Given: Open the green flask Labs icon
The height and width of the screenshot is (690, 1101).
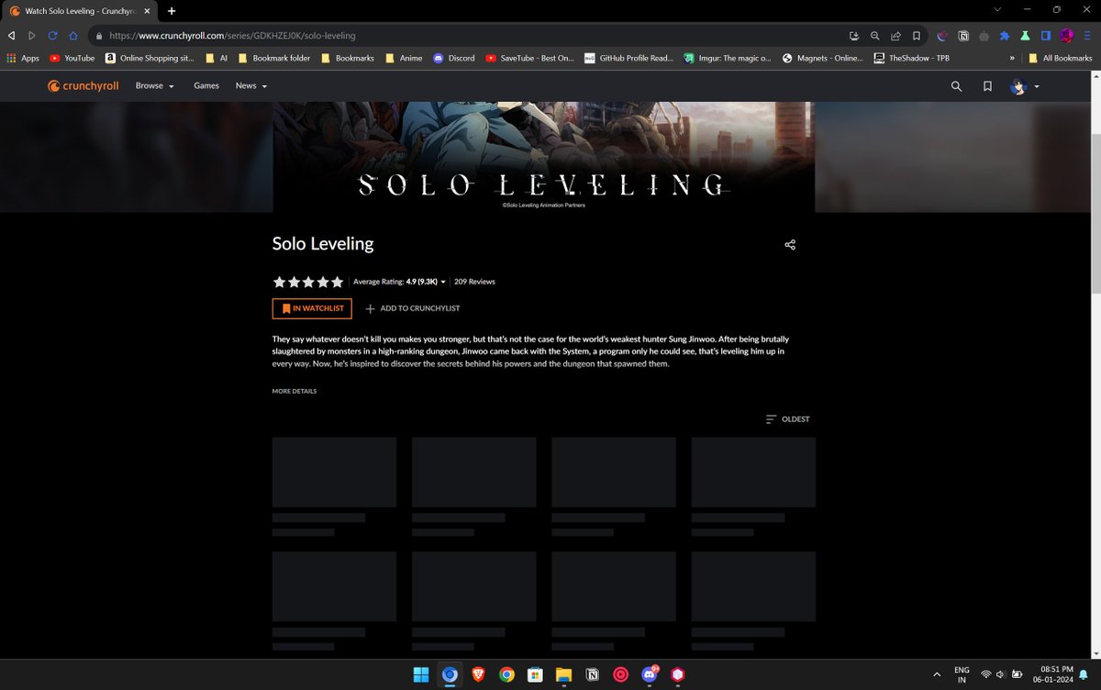Looking at the screenshot, I should pyautogui.click(x=1025, y=36).
